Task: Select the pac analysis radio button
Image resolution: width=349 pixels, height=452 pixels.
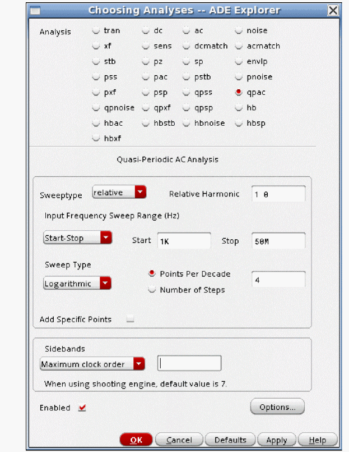Action: point(146,77)
